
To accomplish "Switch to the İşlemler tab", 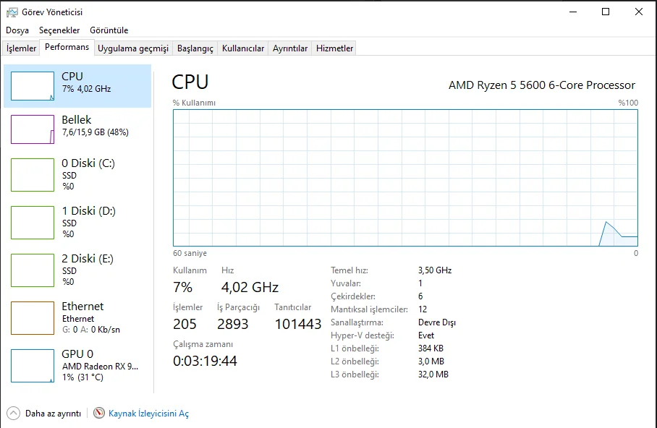I will pos(21,48).
